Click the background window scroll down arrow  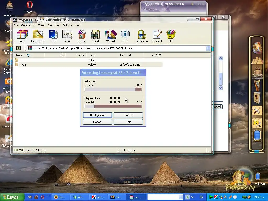220,88
